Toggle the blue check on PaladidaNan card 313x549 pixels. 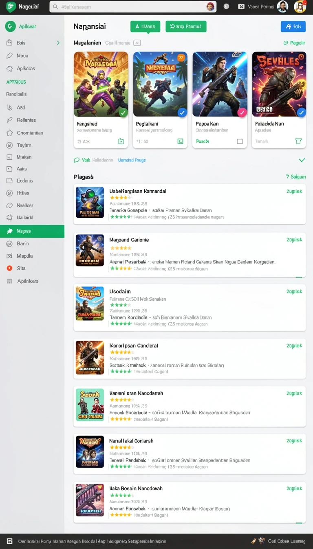[x=301, y=112]
